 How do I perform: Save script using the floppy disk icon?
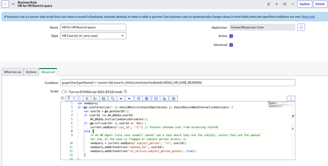click(156, 98)
